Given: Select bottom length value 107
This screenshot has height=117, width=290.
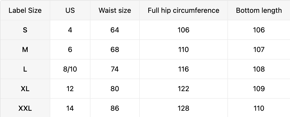Looking at the screenshot, I should point(259,50).
